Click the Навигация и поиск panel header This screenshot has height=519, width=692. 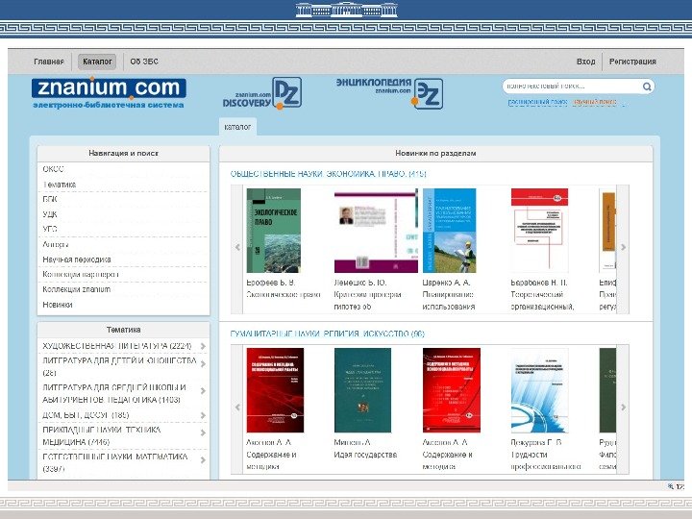[123, 154]
